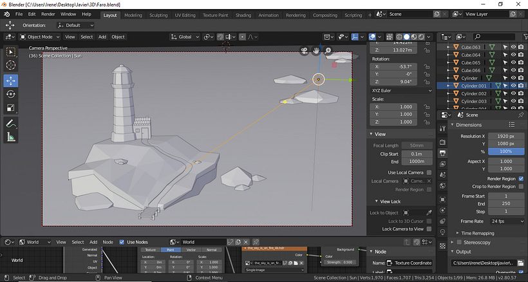Select the Move tool in the toolbar
Viewport: 528px width, 282px height.
[10, 80]
